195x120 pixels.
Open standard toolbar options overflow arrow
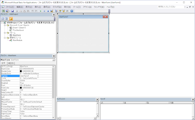click(109, 12)
